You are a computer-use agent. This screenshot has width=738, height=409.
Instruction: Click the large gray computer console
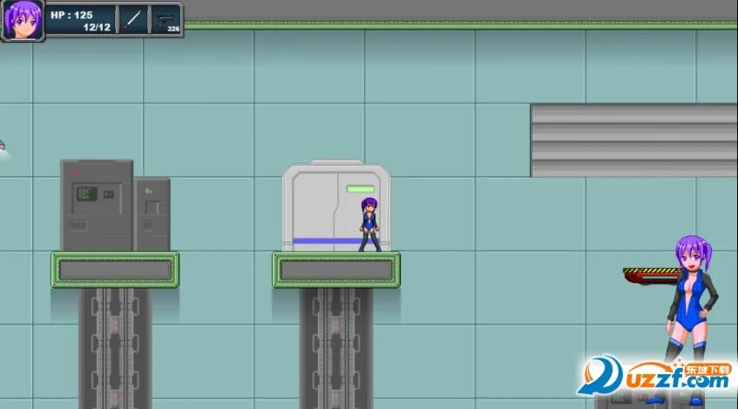pos(97,206)
